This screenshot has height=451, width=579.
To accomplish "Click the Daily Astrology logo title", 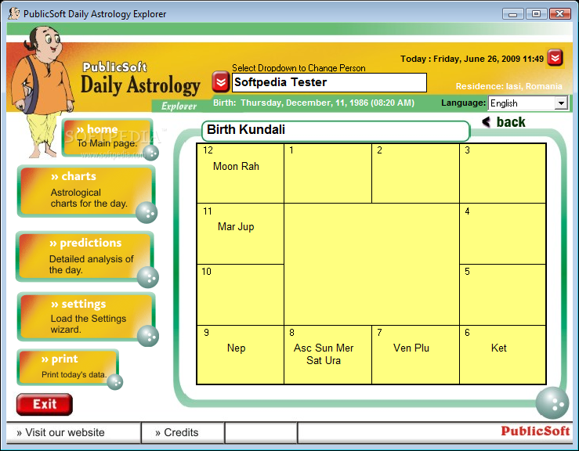I will (x=140, y=85).
